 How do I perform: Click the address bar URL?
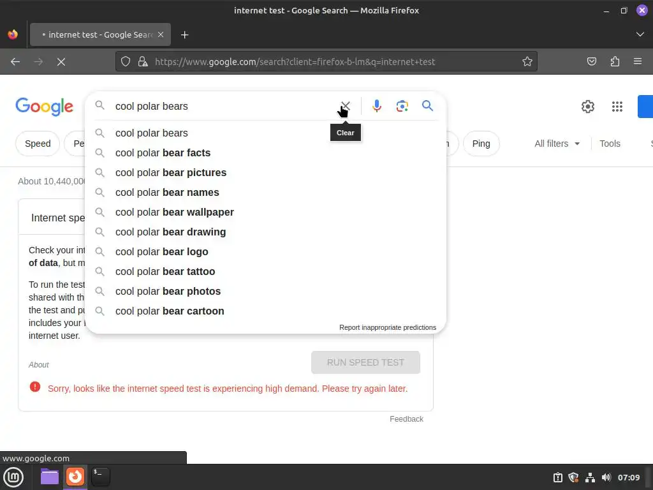[295, 62]
